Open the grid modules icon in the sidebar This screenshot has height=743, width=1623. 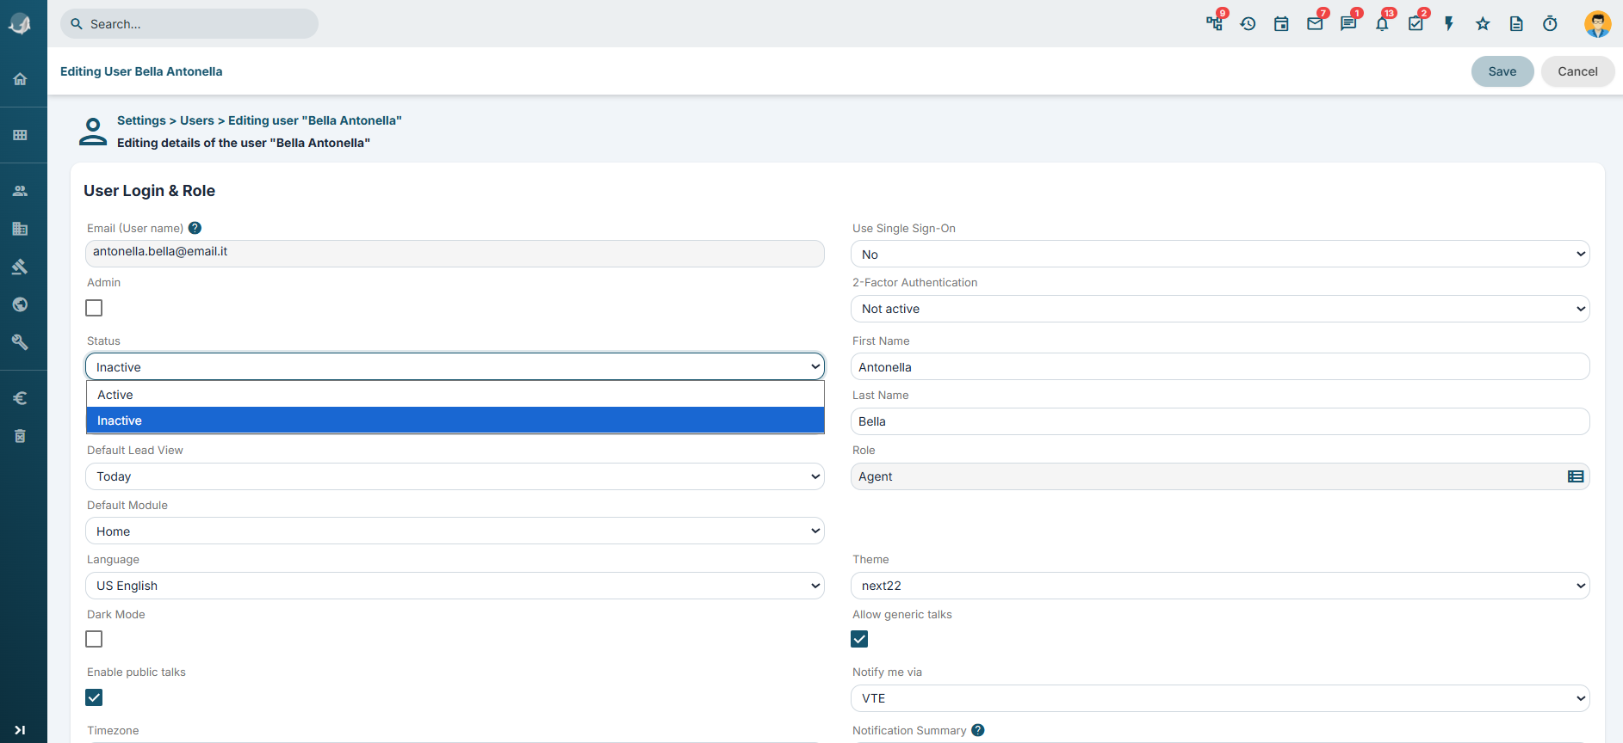point(20,135)
